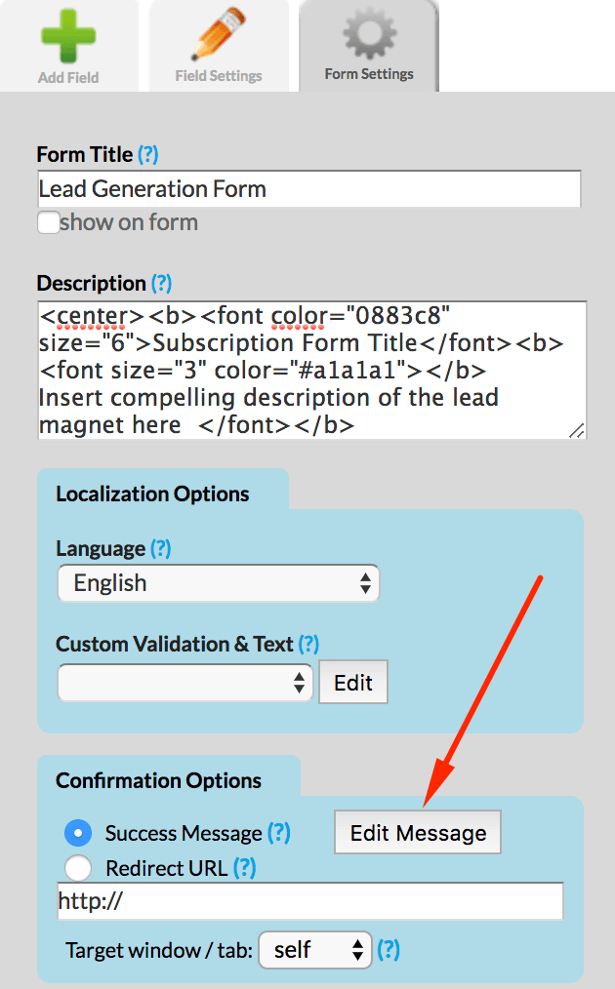Click inside the http:// redirect URL field
This screenshot has width=615, height=989.
(x=308, y=902)
